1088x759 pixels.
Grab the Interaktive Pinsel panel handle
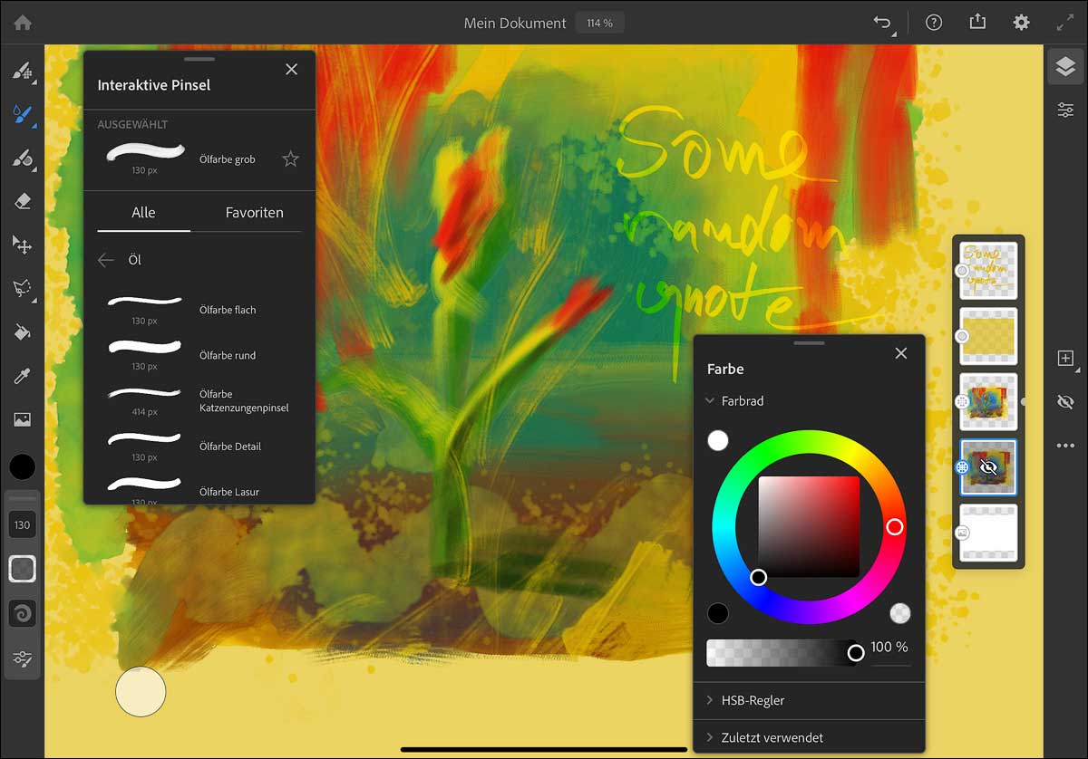pos(199,59)
